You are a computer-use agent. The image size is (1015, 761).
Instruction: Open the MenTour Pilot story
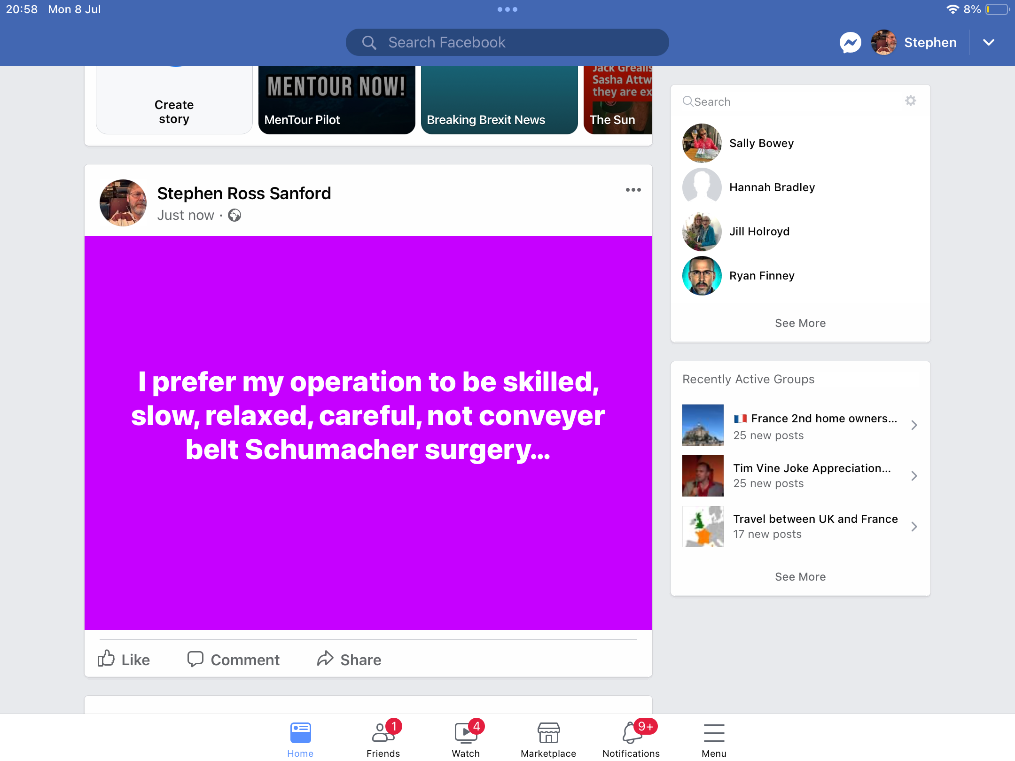point(337,100)
